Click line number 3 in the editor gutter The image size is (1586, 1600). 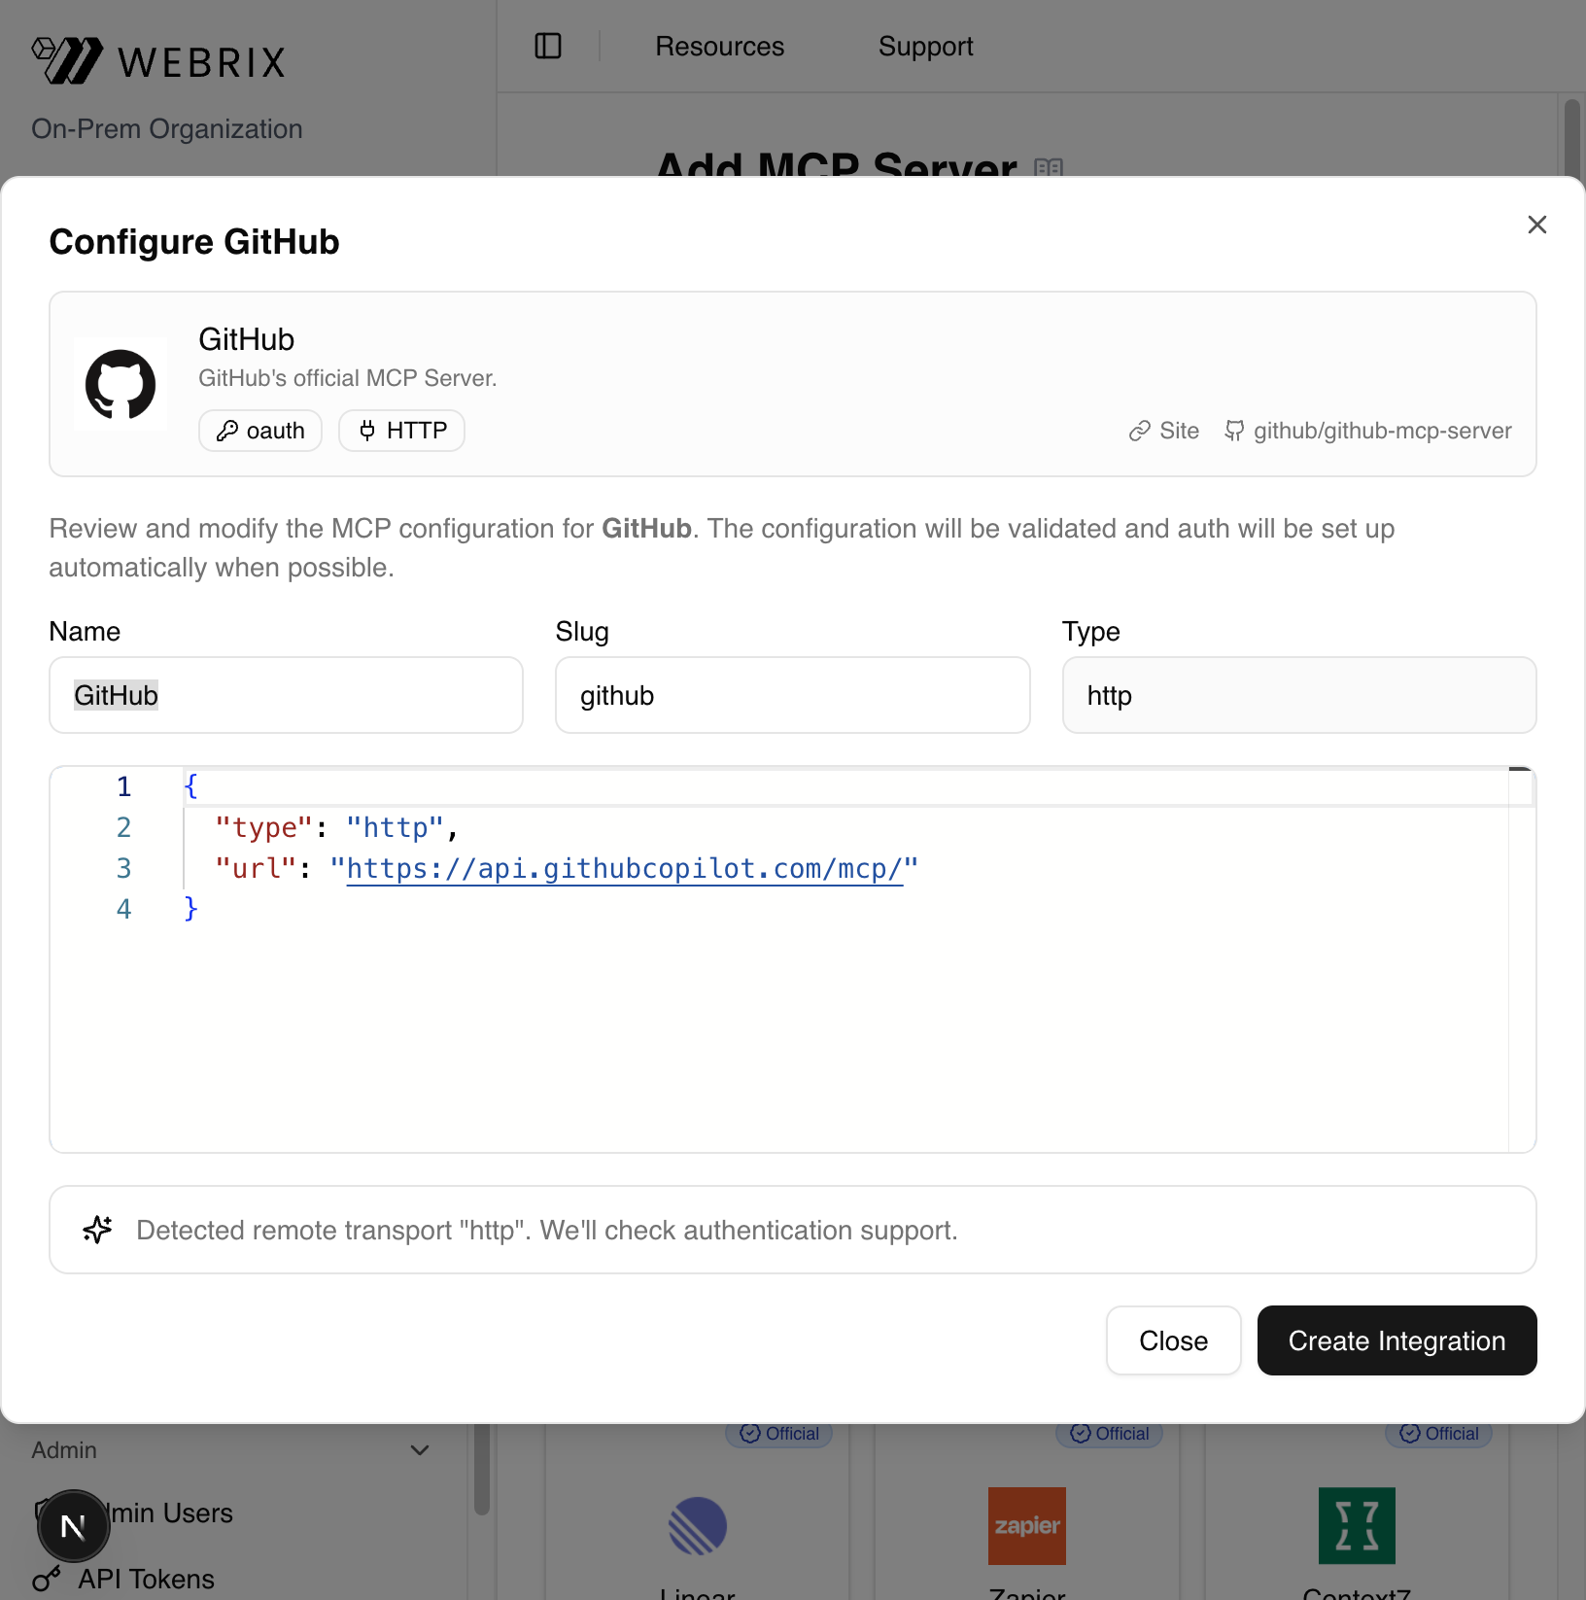tap(123, 868)
